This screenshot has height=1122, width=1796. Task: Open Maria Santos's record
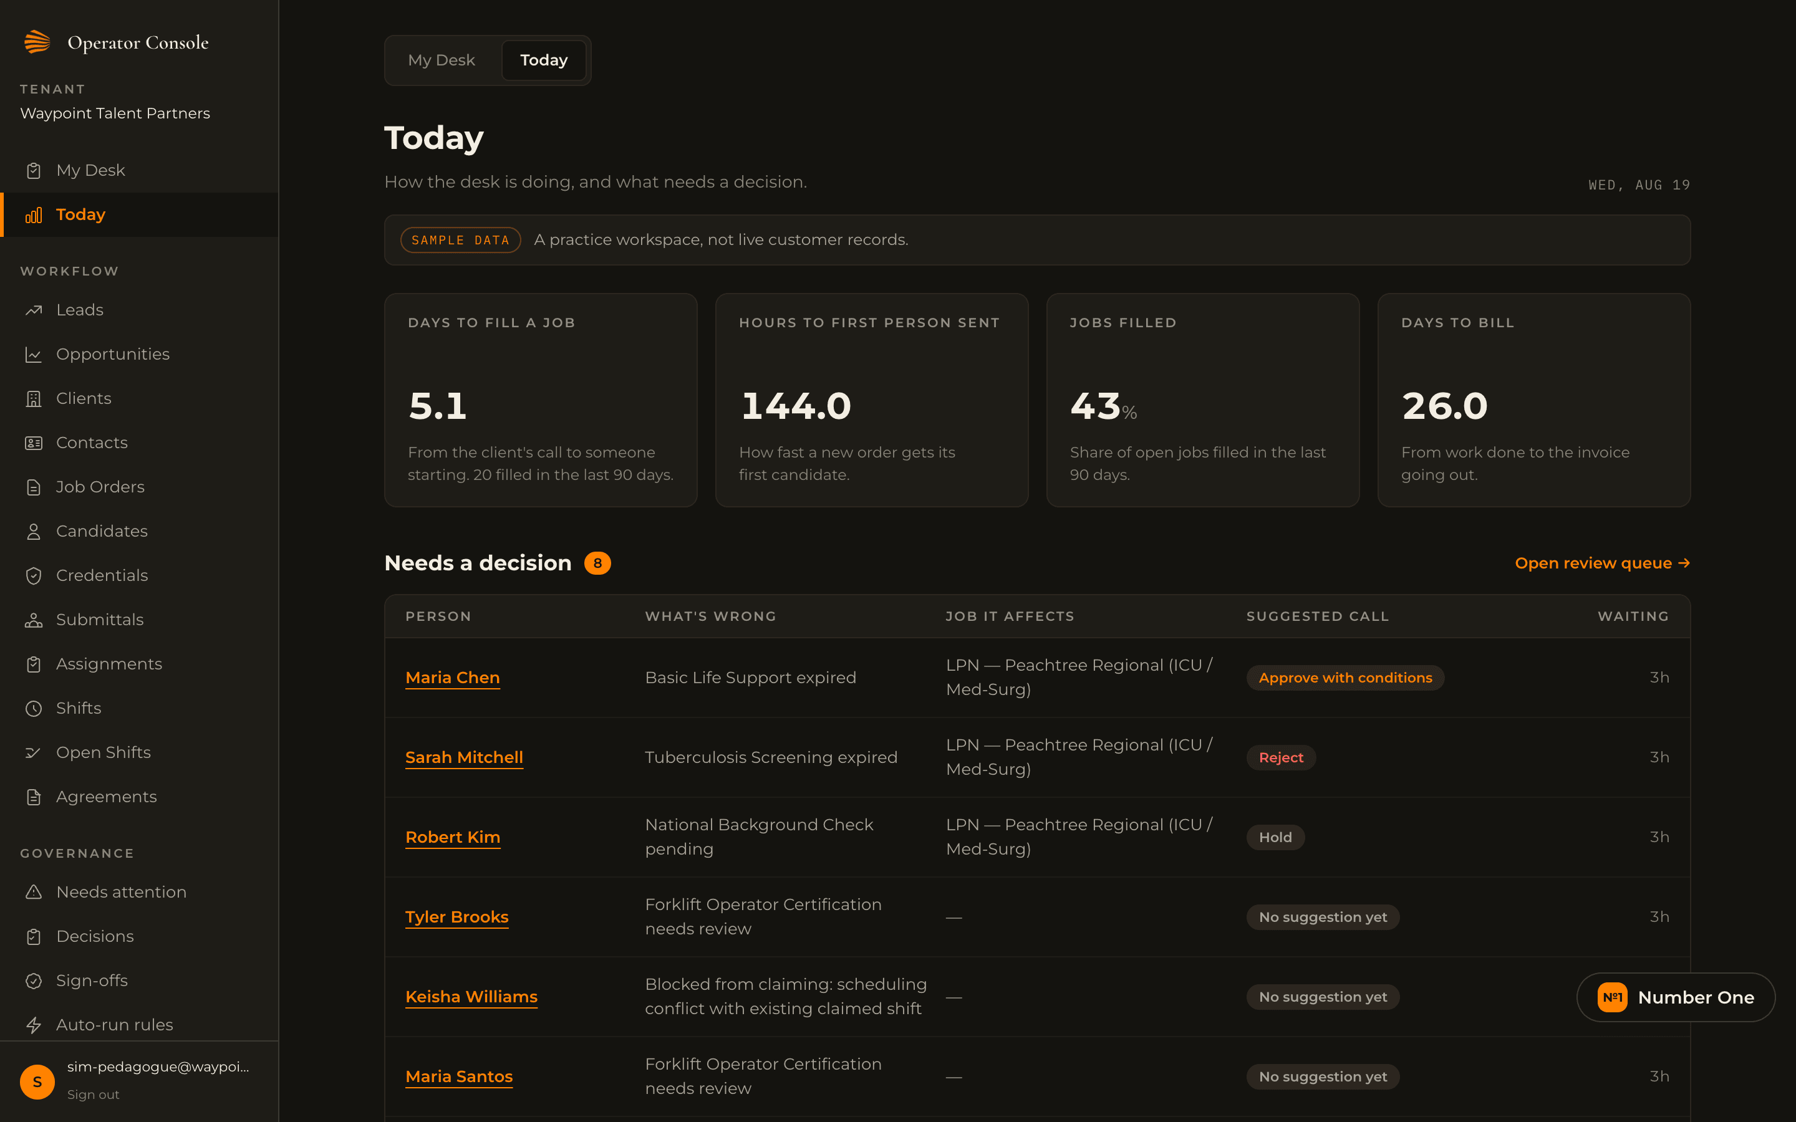(x=458, y=1076)
